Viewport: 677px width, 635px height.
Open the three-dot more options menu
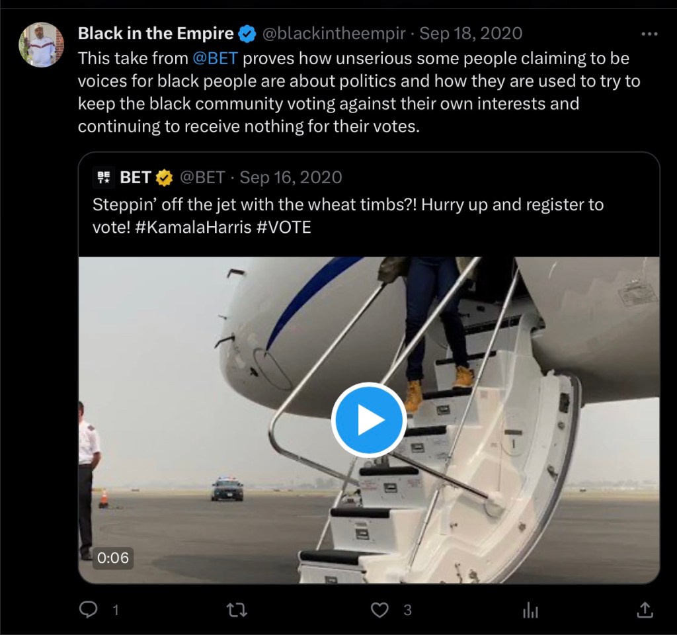pos(650,33)
